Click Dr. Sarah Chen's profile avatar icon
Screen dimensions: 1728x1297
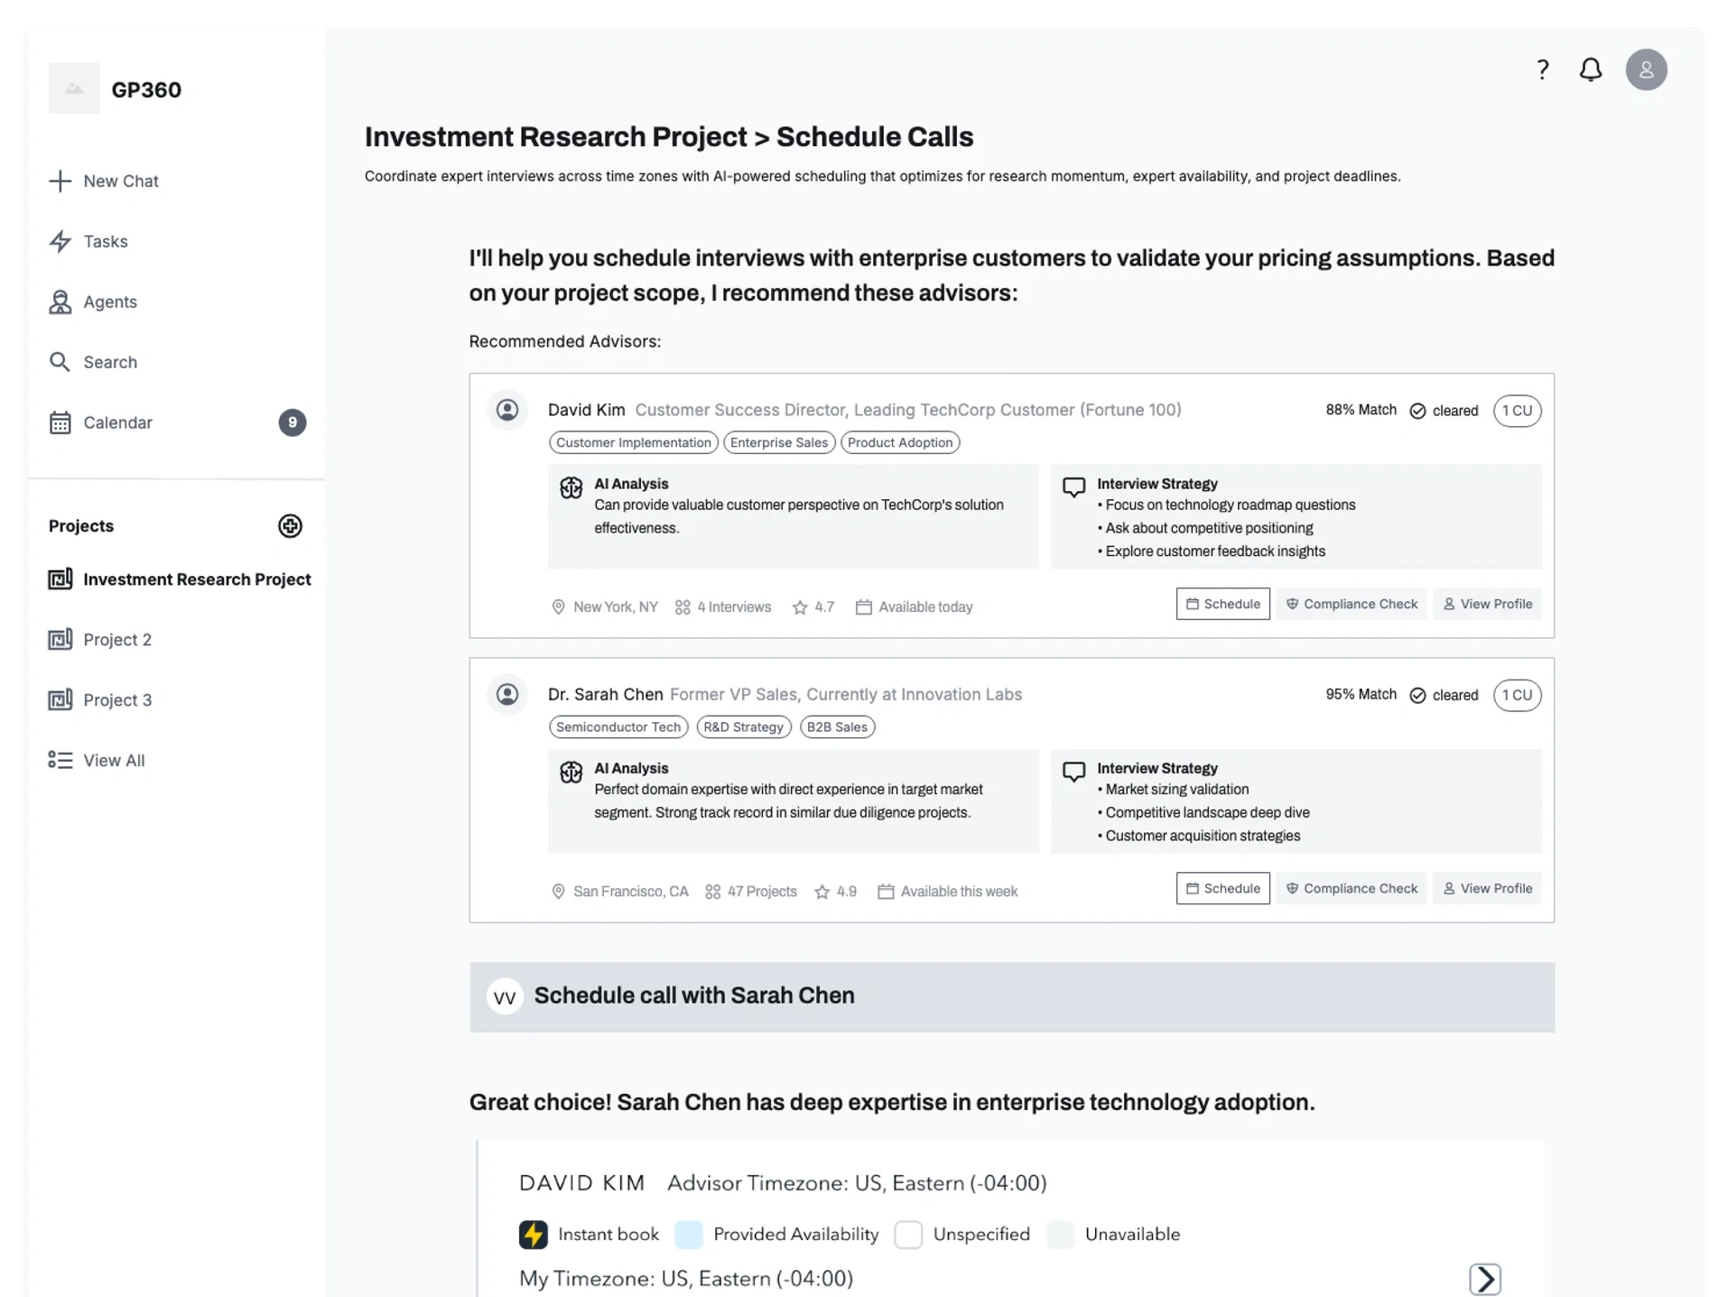507,695
